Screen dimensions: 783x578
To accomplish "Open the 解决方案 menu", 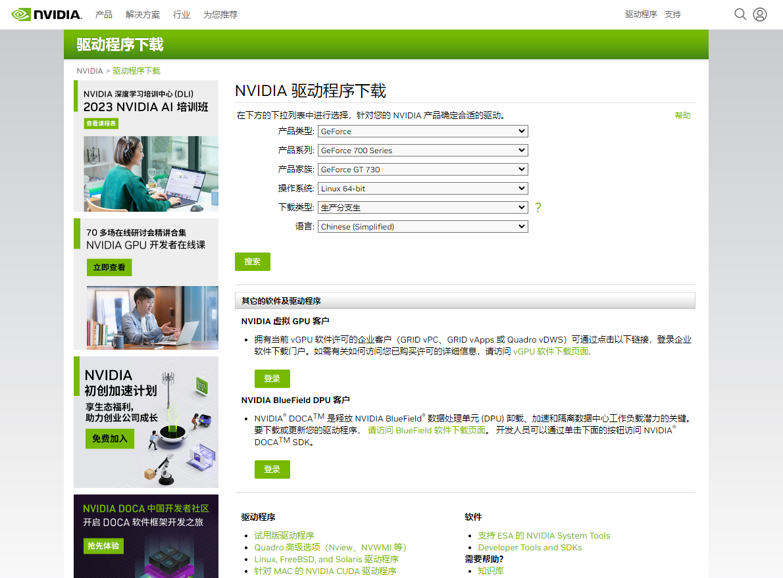I will [143, 14].
